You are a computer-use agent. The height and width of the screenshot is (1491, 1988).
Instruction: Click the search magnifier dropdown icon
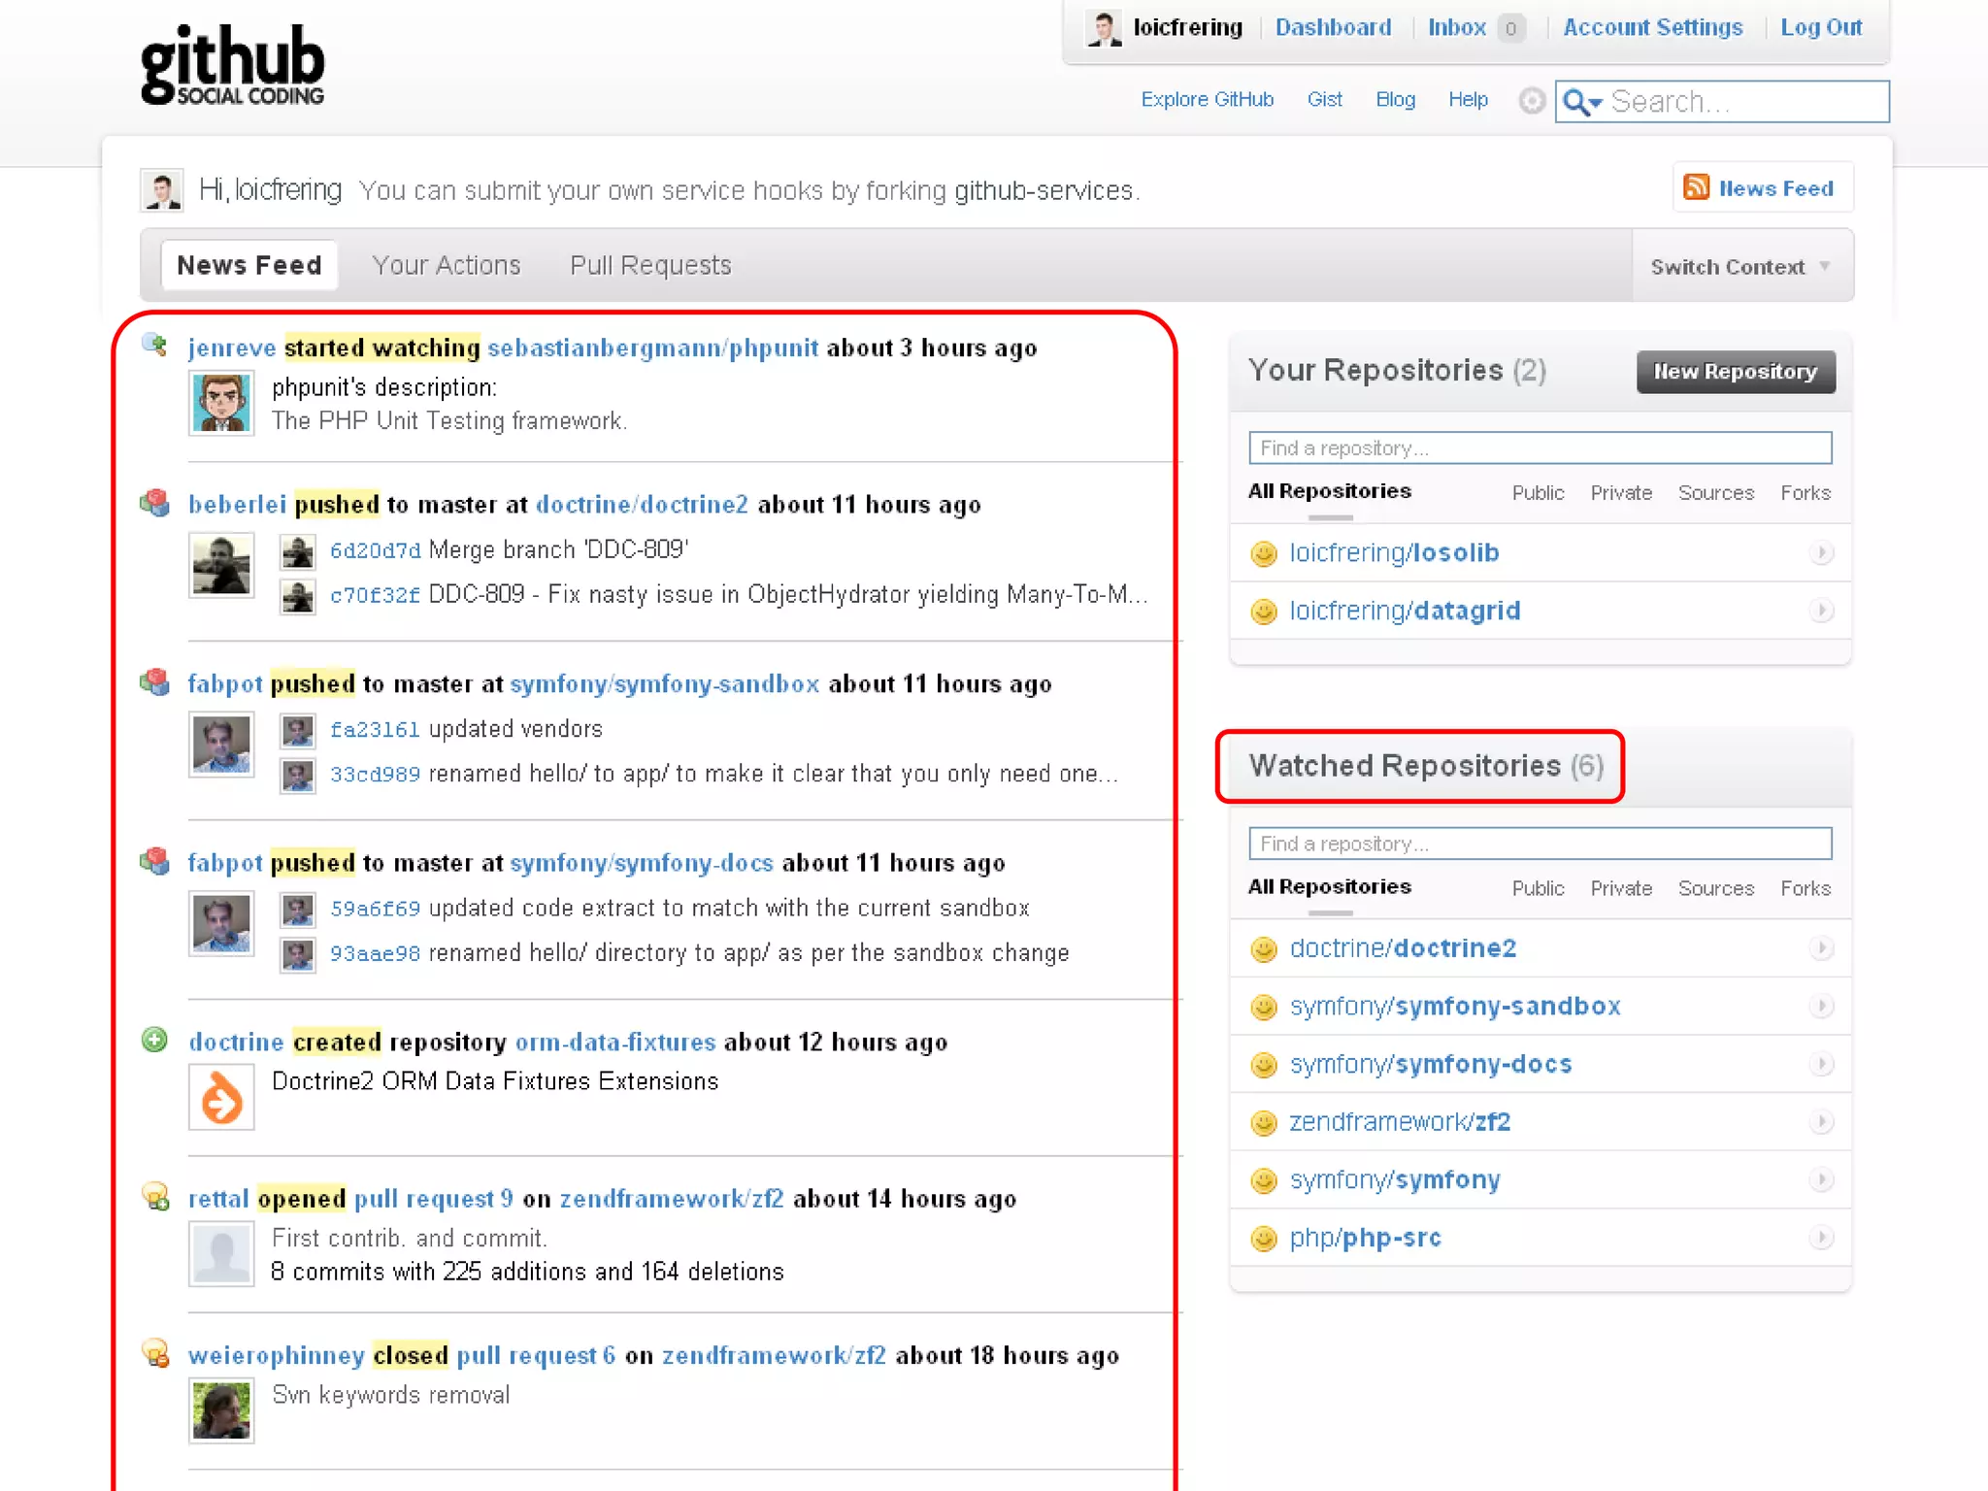click(x=1580, y=102)
